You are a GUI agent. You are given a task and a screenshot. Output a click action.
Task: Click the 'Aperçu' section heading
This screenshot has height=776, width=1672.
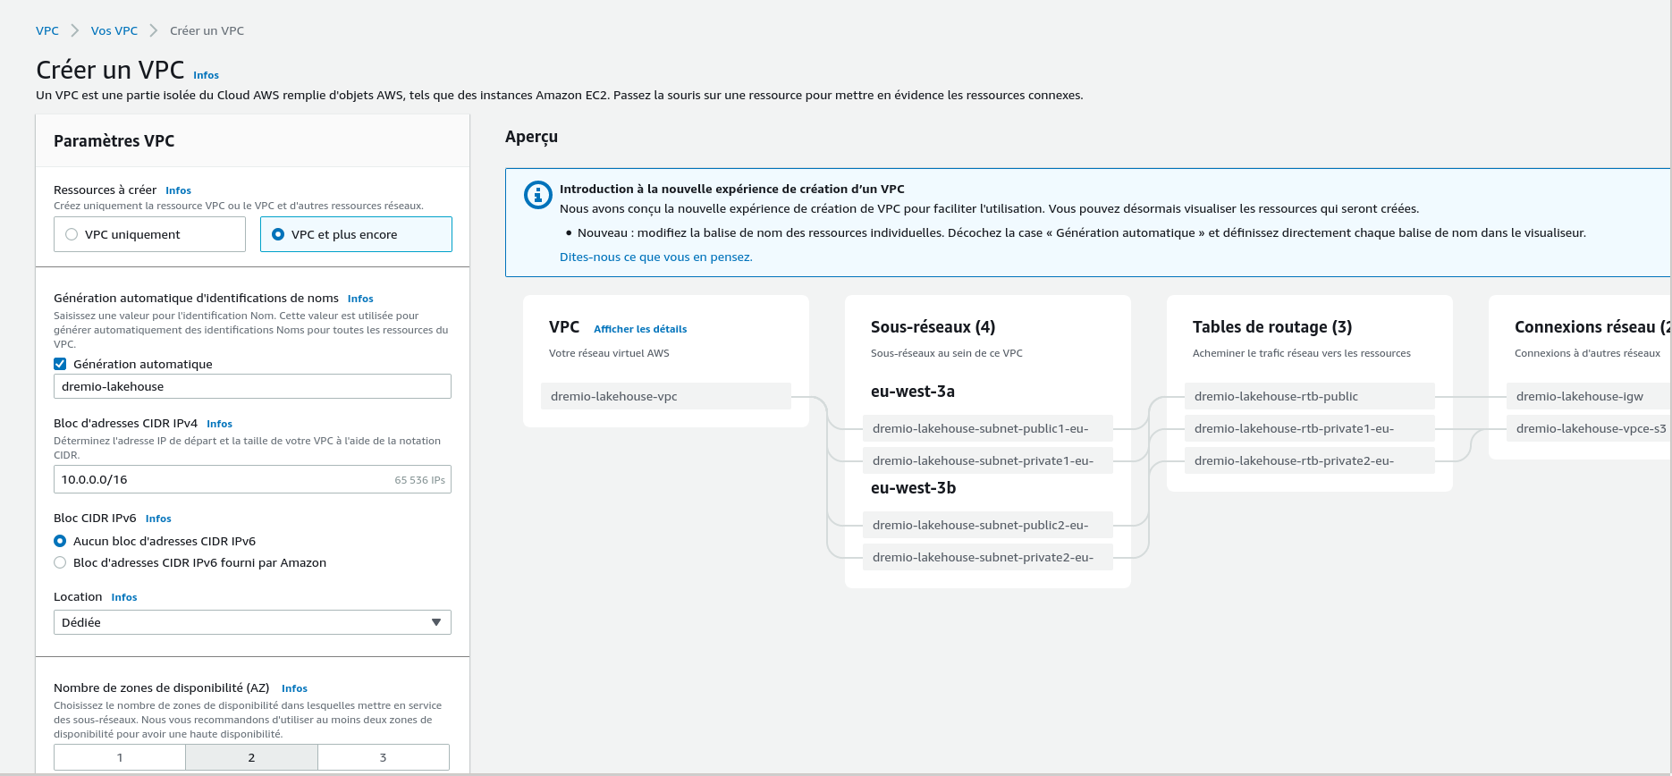531,137
